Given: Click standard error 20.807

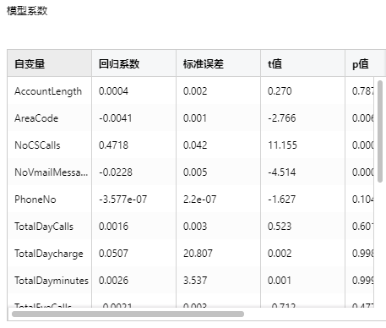Looking at the screenshot, I should tap(198, 254).
